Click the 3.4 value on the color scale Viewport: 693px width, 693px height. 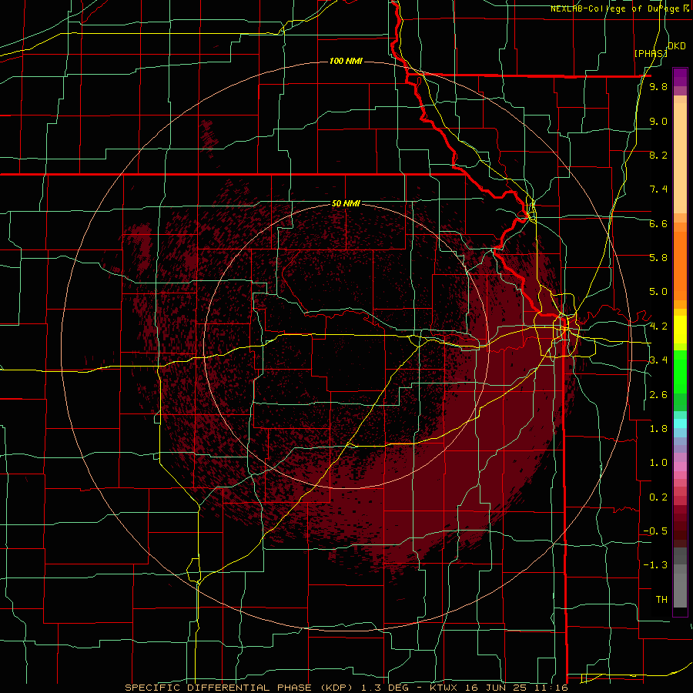(658, 360)
